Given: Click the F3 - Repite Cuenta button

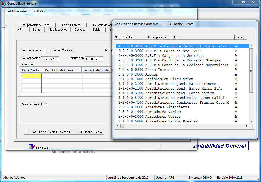Looking at the screenshot, I should point(90,132).
